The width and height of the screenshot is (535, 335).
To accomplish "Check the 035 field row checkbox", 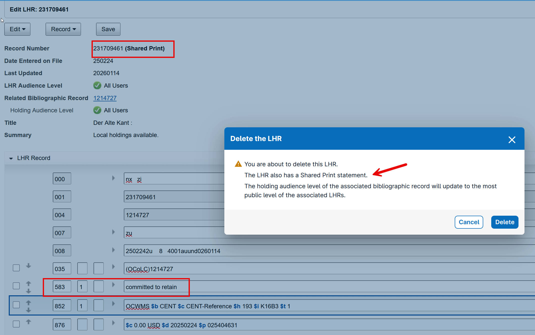I will pos(16,268).
